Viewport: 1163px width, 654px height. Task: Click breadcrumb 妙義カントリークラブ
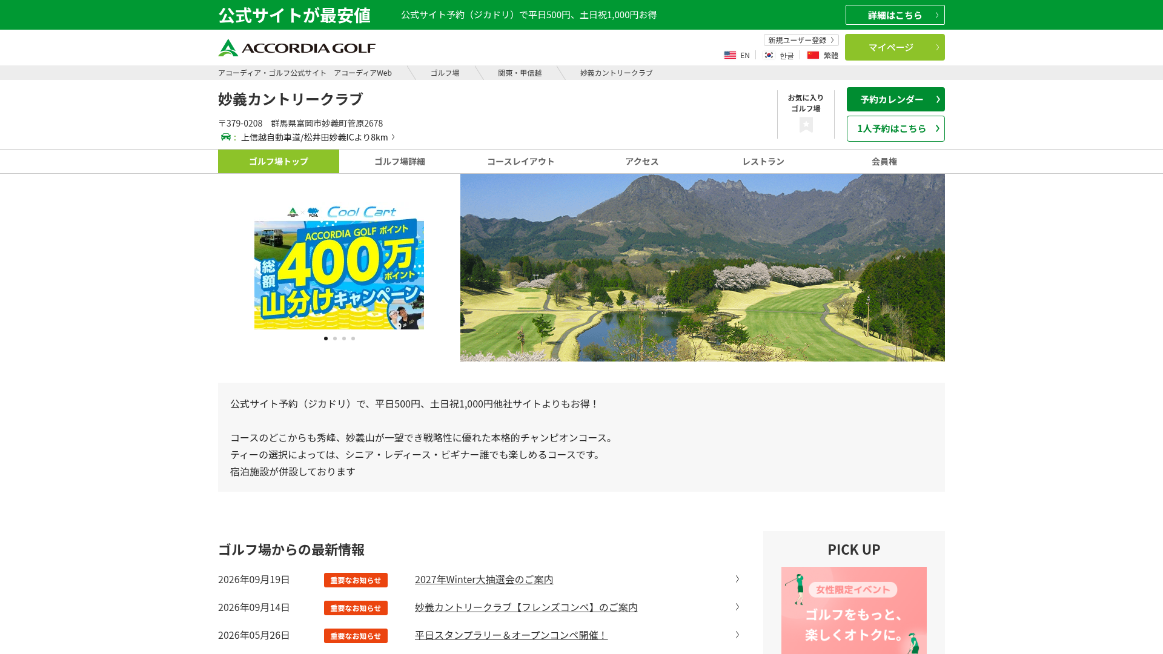pos(617,73)
